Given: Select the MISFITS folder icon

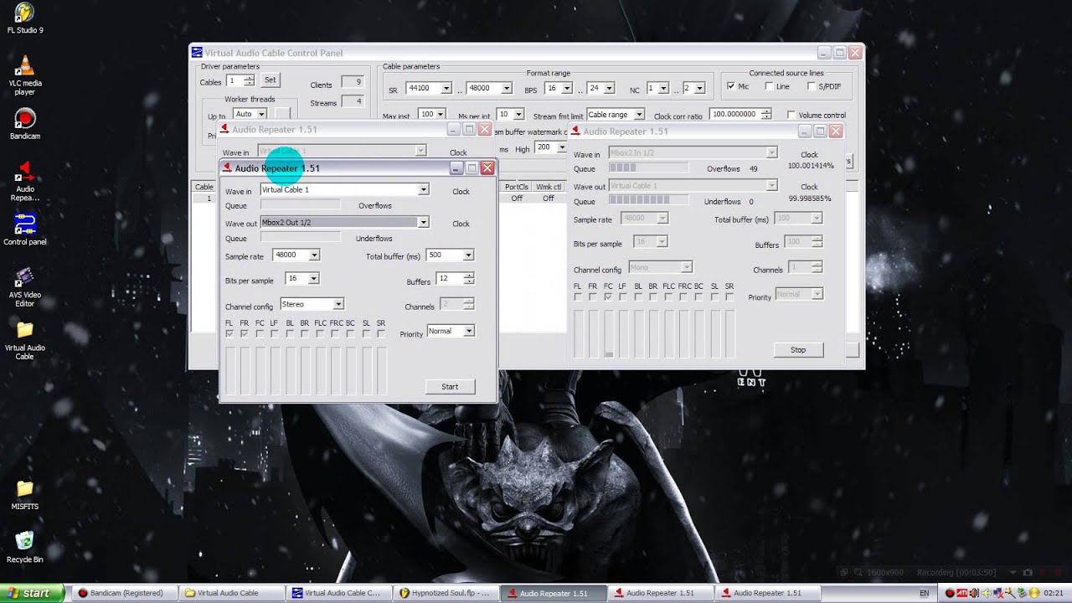Looking at the screenshot, I should (24, 494).
